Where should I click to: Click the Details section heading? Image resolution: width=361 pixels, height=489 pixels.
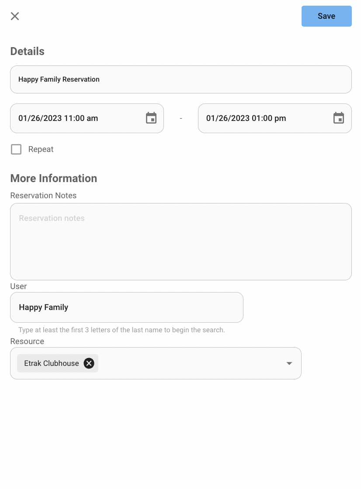point(28,52)
